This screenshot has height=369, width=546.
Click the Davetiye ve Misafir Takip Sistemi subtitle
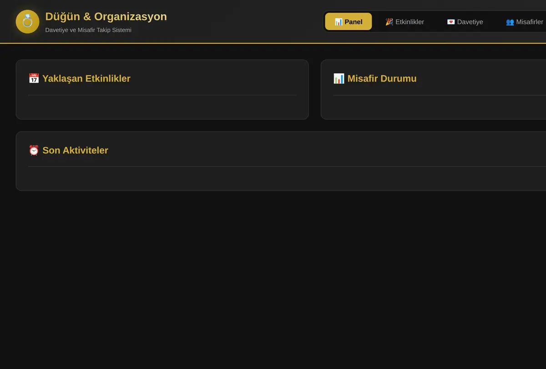click(x=88, y=30)
